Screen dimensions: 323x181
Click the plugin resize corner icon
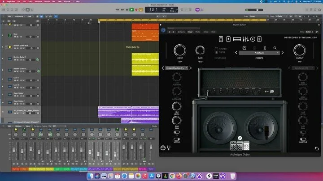click(317, 148)
